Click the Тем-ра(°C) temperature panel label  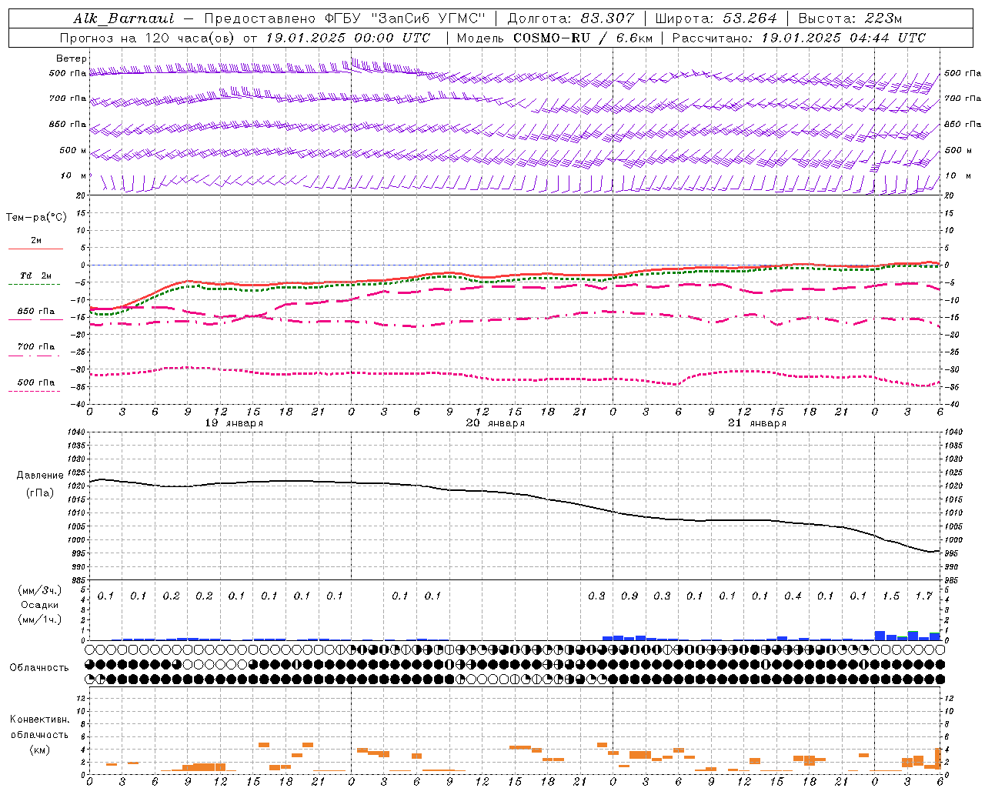(x=36, y=218)
